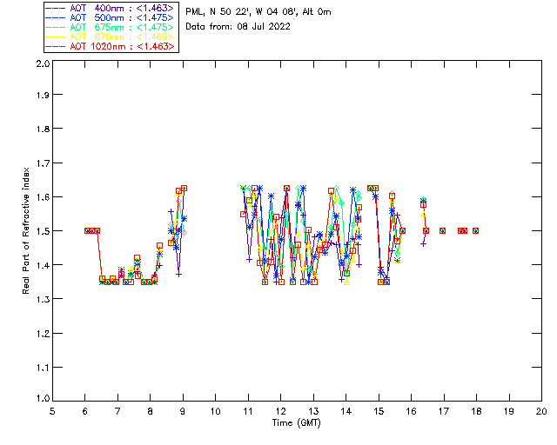Click the 400nm average value <1.463>

pos(155,8)
